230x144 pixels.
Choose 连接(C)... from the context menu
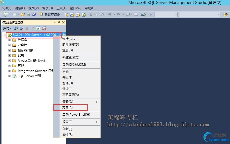click(x=77, y=39)
